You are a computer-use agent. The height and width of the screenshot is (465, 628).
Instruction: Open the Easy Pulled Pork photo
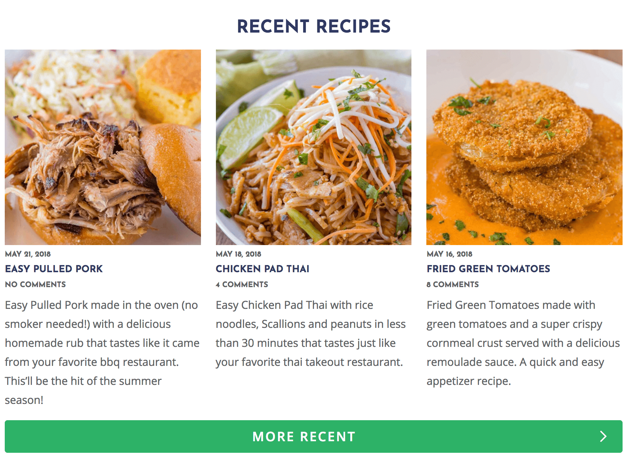(103, 147)
